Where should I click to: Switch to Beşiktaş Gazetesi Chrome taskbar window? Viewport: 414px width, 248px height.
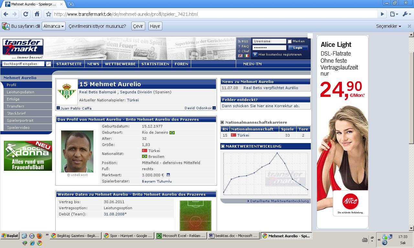tap(75, 236)
